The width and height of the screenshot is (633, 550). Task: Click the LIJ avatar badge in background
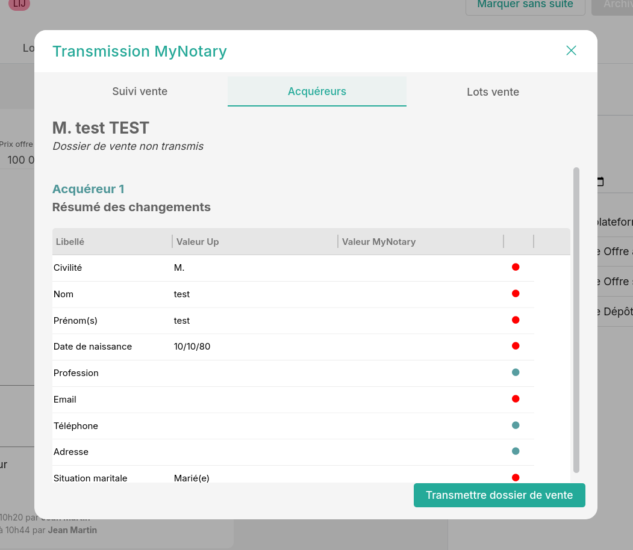click(x=19, y=4)
